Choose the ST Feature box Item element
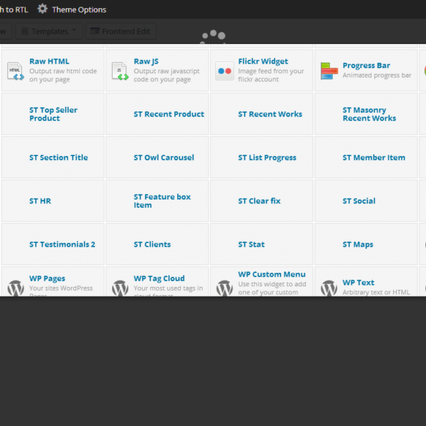This screenshot has width=426, height=426. click(x=157, y=201)
